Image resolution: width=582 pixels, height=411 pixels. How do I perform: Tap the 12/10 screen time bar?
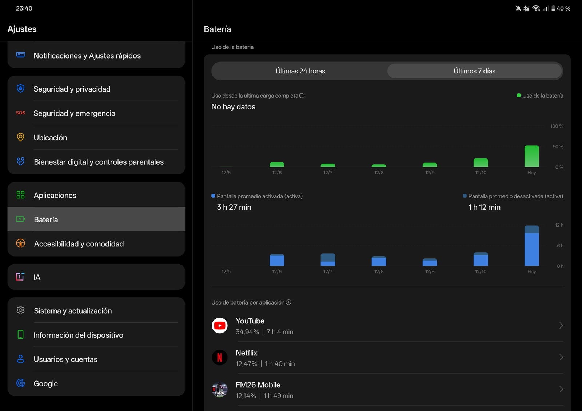click(481, 259)
